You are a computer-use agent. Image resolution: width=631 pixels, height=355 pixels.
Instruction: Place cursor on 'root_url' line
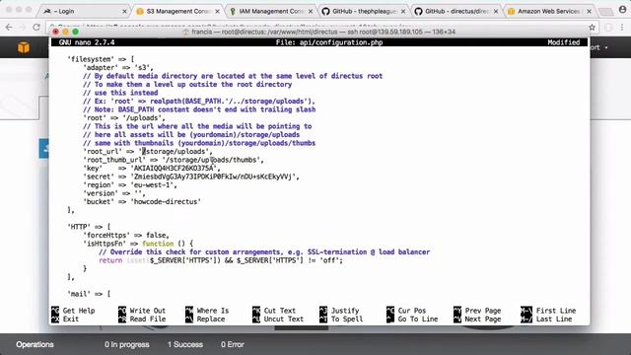tap(148, 151)
